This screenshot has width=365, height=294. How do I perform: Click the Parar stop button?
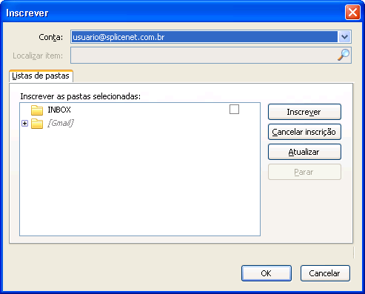tap(304, 172)
